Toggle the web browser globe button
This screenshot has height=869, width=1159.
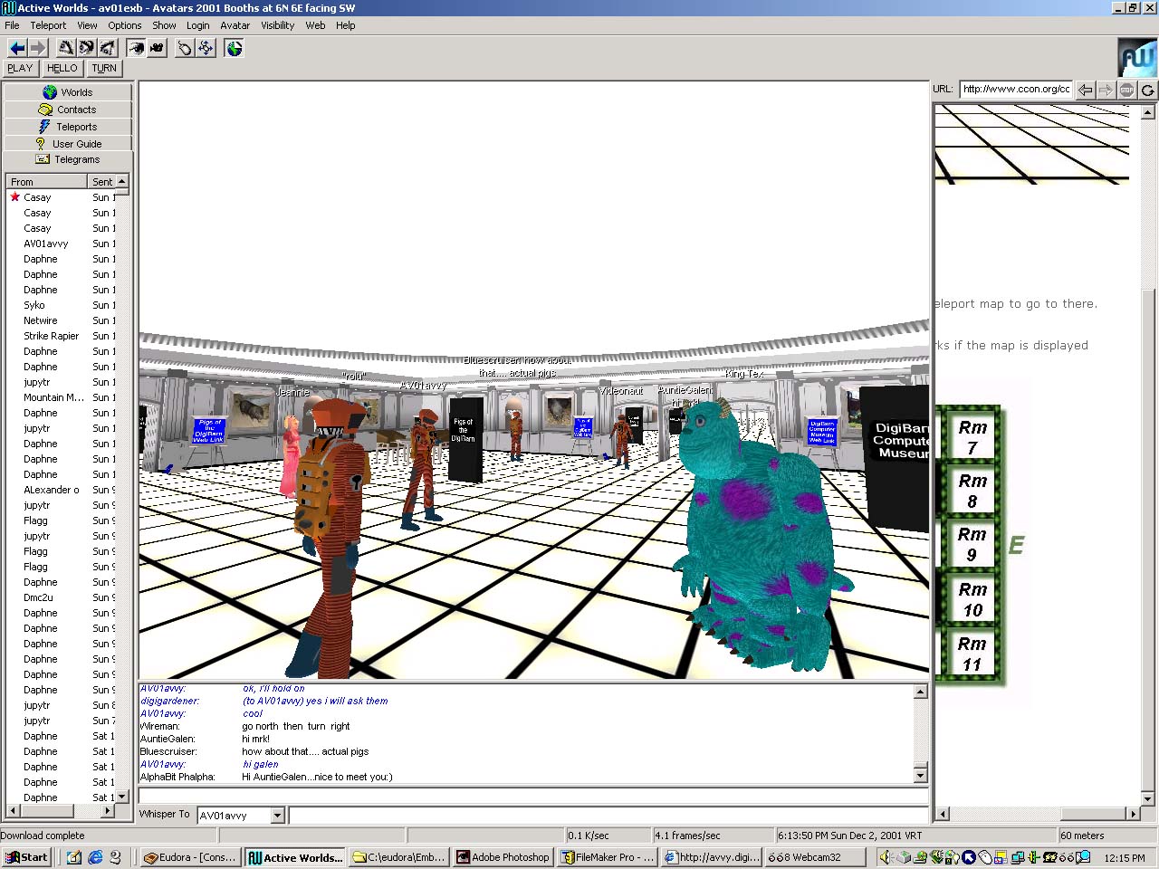click(234, 48)
